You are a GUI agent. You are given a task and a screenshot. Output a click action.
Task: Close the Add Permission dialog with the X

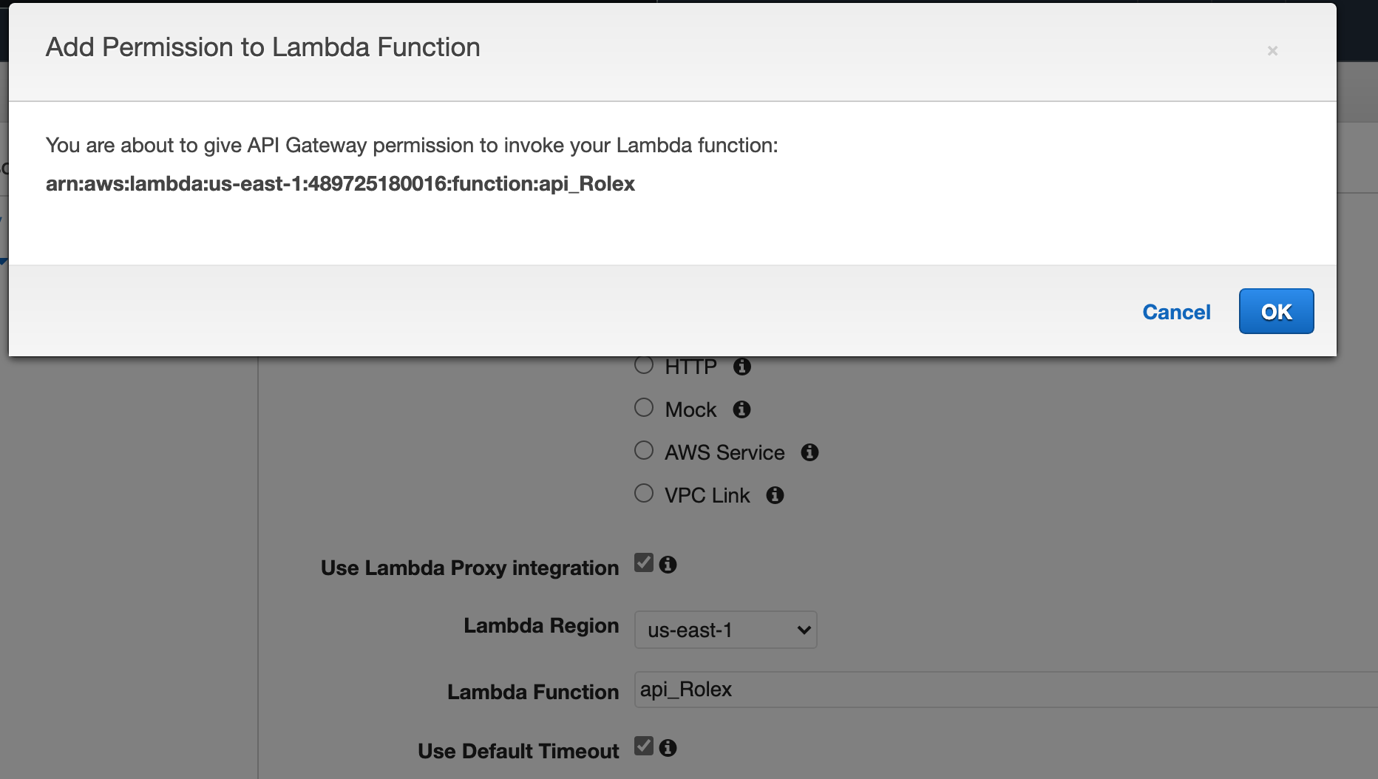[x=1272, y=51]
